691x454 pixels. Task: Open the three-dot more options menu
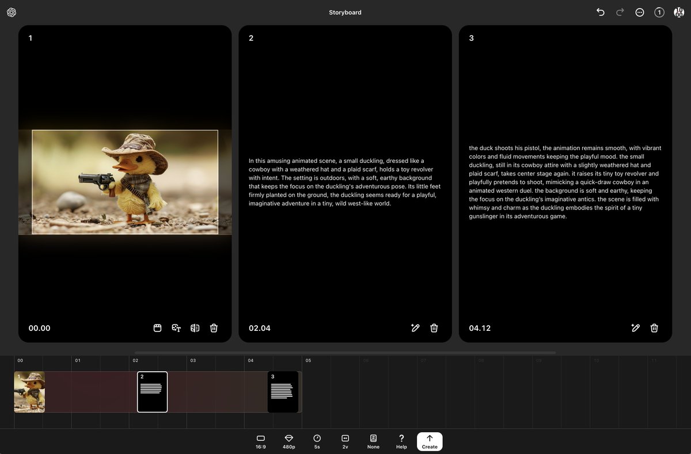point(640,12)
